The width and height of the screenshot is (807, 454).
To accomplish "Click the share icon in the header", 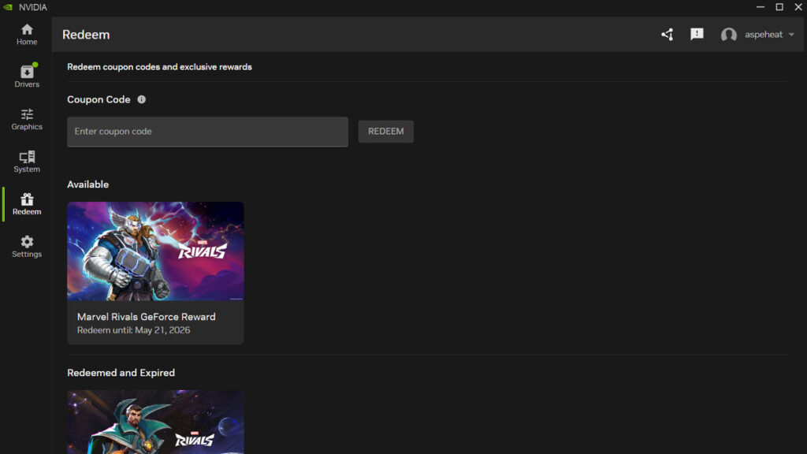I will click(x=668, y=35).
